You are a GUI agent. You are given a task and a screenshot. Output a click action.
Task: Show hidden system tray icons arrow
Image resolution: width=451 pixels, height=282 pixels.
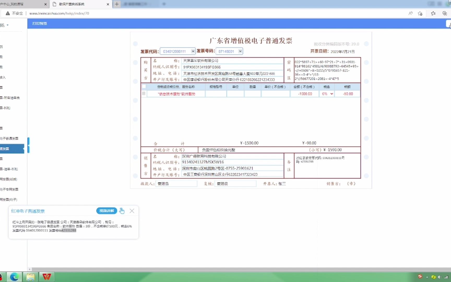pos(427,277)
